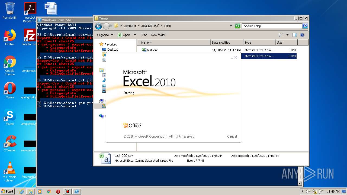
Task: Open Recycle Bin desktop icon
Action: click(10, 11)
